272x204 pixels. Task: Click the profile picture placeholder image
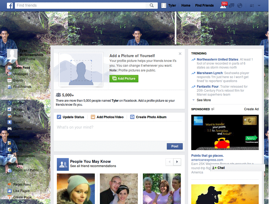(81, 69)
